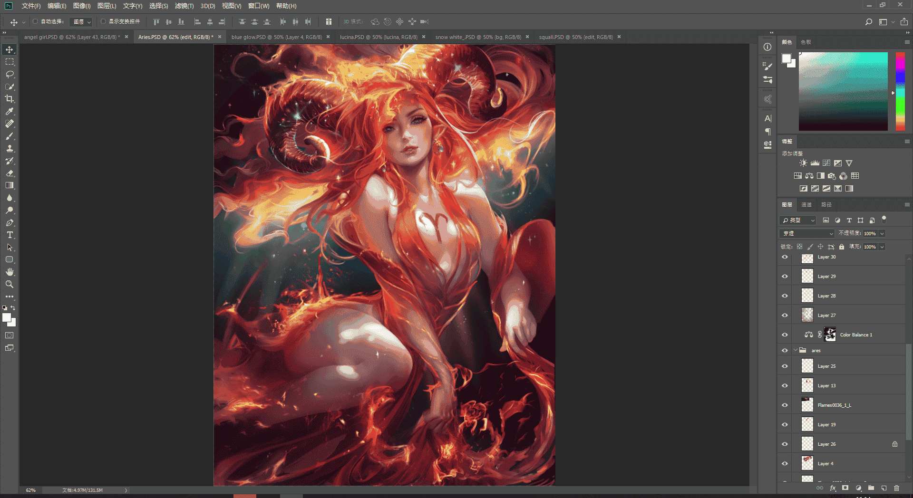The image size is (913, 498).
Task: Hide Layer 29 visibility eye
Action: point(785,276)
